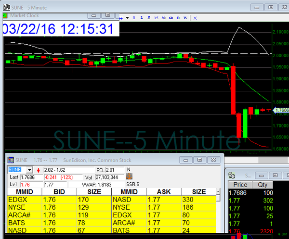This screenshot has width=289, height=239.
Task: Click the 1.77 trade row with qty 302
Action: click(250, 201)
